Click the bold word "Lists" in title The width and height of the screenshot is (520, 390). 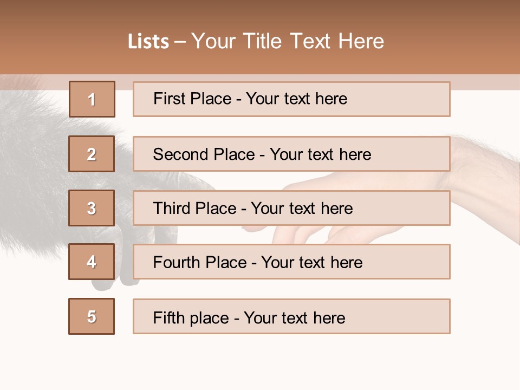pos(148,42)
